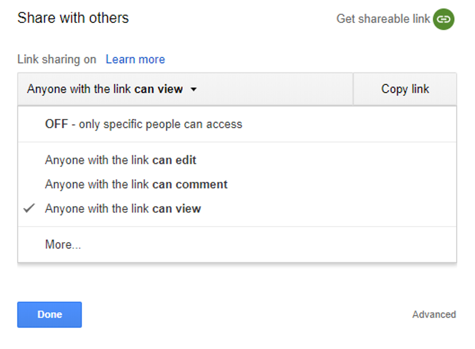
Task: Click the "Share with others" dialog heading
Action: tap(73, 18)
